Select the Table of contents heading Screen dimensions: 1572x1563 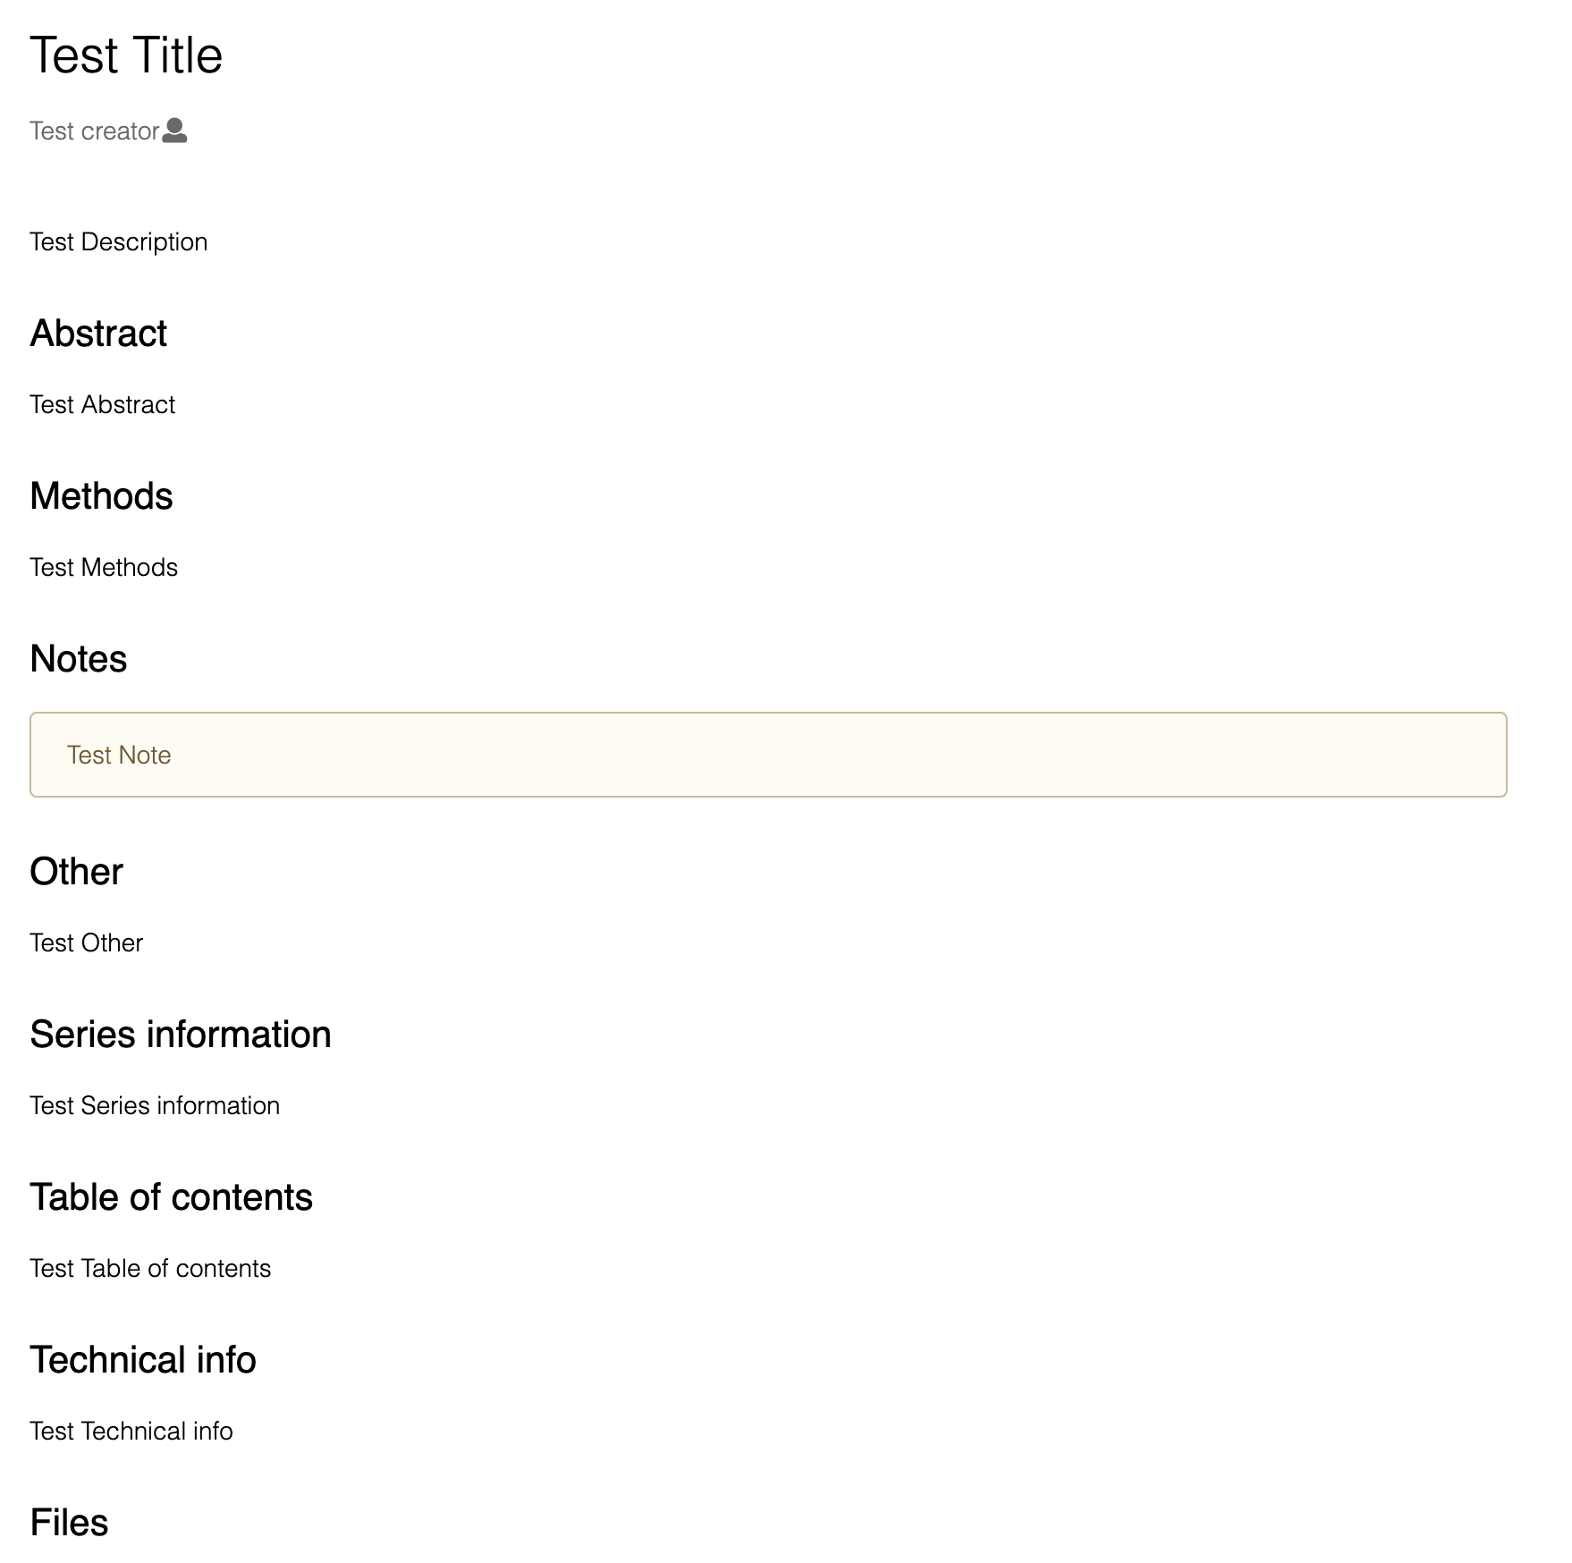(172, 1197)
